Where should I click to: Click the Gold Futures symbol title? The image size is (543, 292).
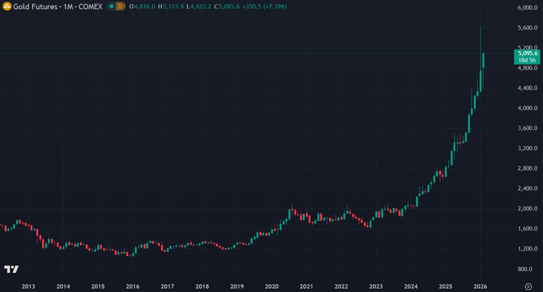point(37,6)
